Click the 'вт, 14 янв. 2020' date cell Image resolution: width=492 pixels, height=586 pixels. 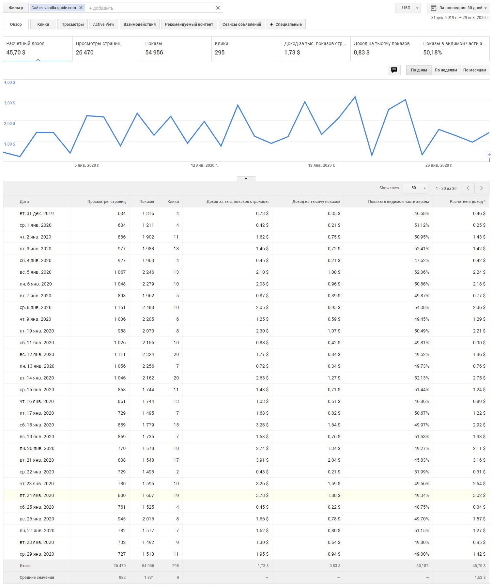pos(37,378)
